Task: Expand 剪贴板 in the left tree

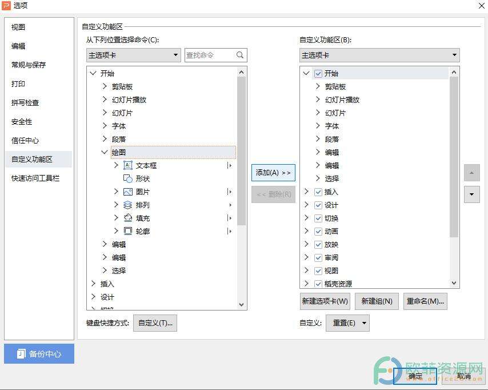Action: point(105,86)
